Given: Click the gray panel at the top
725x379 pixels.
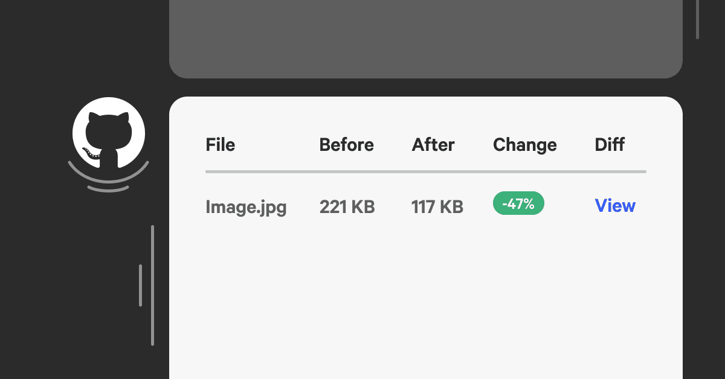Looking at the screenshot, I should point(425,37).
